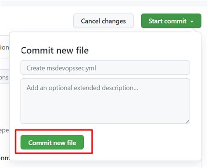
Task: Click the partially hidden 'ion' item at left
Action: coord(4,48)
